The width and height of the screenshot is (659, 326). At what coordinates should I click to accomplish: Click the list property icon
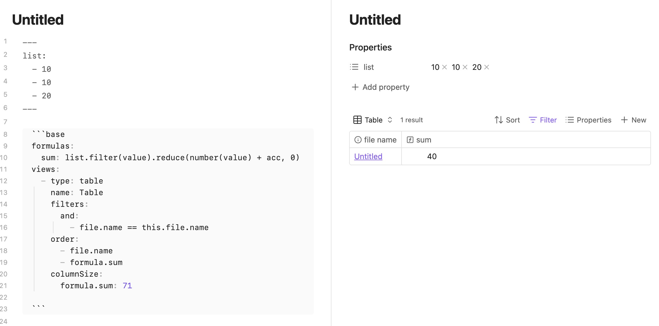point(354,67)
